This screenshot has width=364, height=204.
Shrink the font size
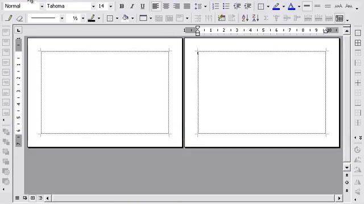[349, 6]
